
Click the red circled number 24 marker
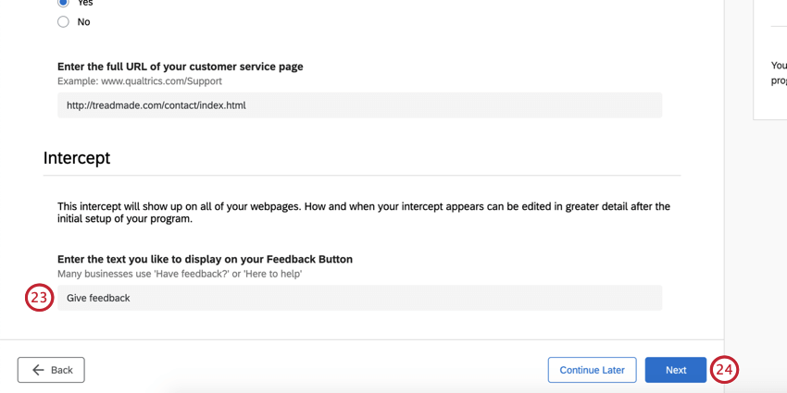(724, 370)
